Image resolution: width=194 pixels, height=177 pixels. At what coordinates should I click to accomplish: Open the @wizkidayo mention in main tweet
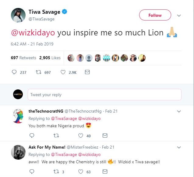tap(33, 33)
